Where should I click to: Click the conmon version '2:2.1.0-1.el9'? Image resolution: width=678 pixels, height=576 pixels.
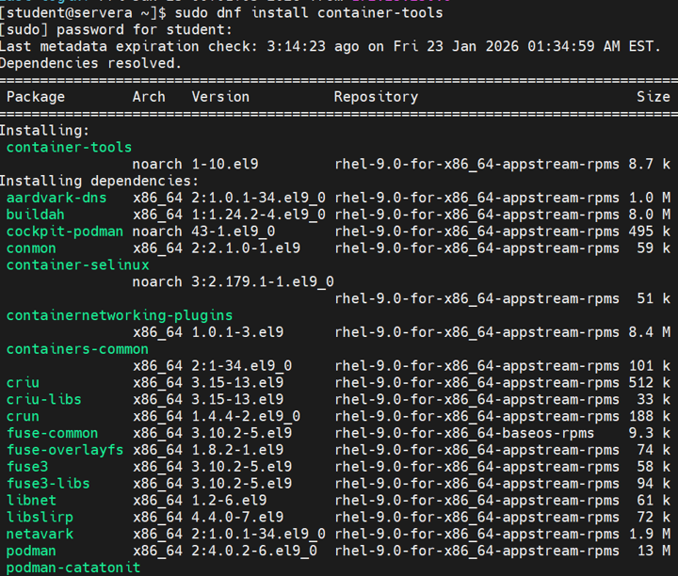coord(246,248)
